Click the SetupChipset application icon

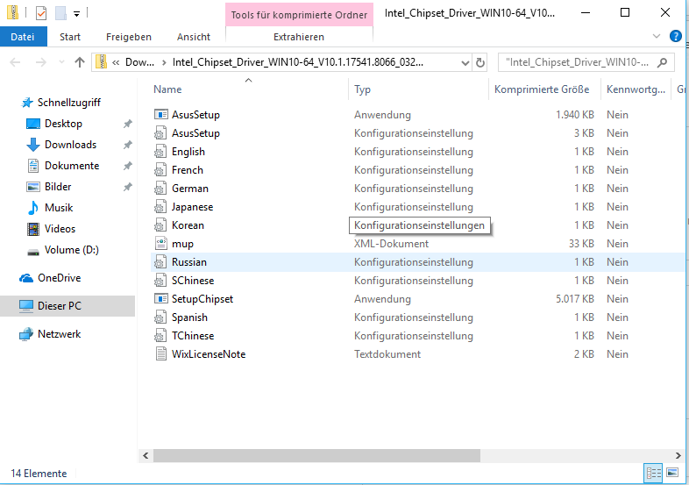tap(160, 299)
